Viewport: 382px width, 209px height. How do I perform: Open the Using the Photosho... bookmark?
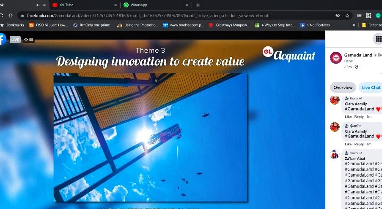137,25
